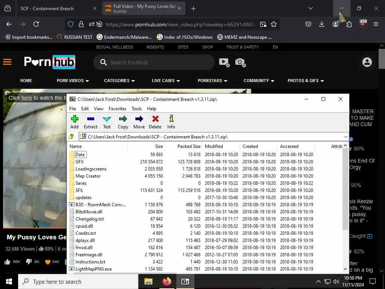
Task: Expand the LIVE CAMS nav dropdown
Action: pyautogui.click(x=166, y=81)
